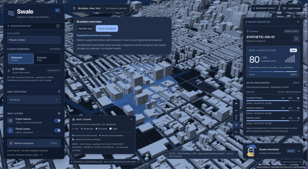This screenshot has height=169, width=308.
Task: Click the selected catch basin map marker
Action: point(141,69)
